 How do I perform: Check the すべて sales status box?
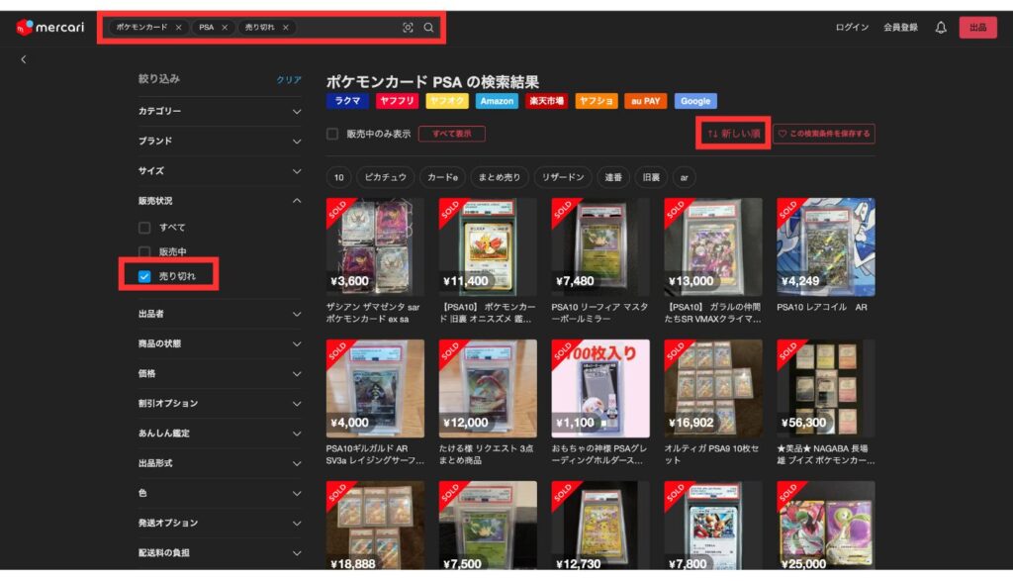point(144,228)
